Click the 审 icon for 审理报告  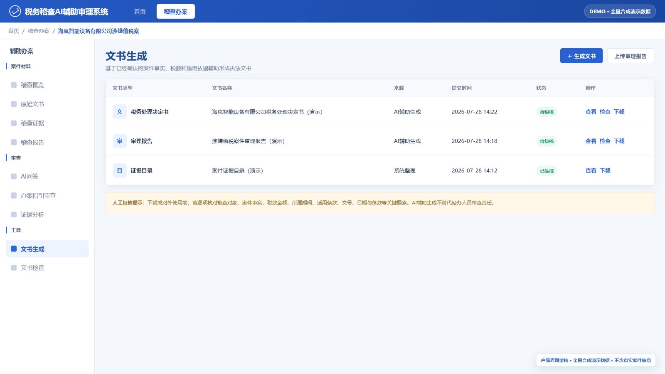pyautogui.click(x=120, y=141)
